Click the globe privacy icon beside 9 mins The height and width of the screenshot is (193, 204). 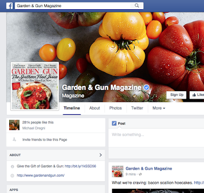click(140, 174)
